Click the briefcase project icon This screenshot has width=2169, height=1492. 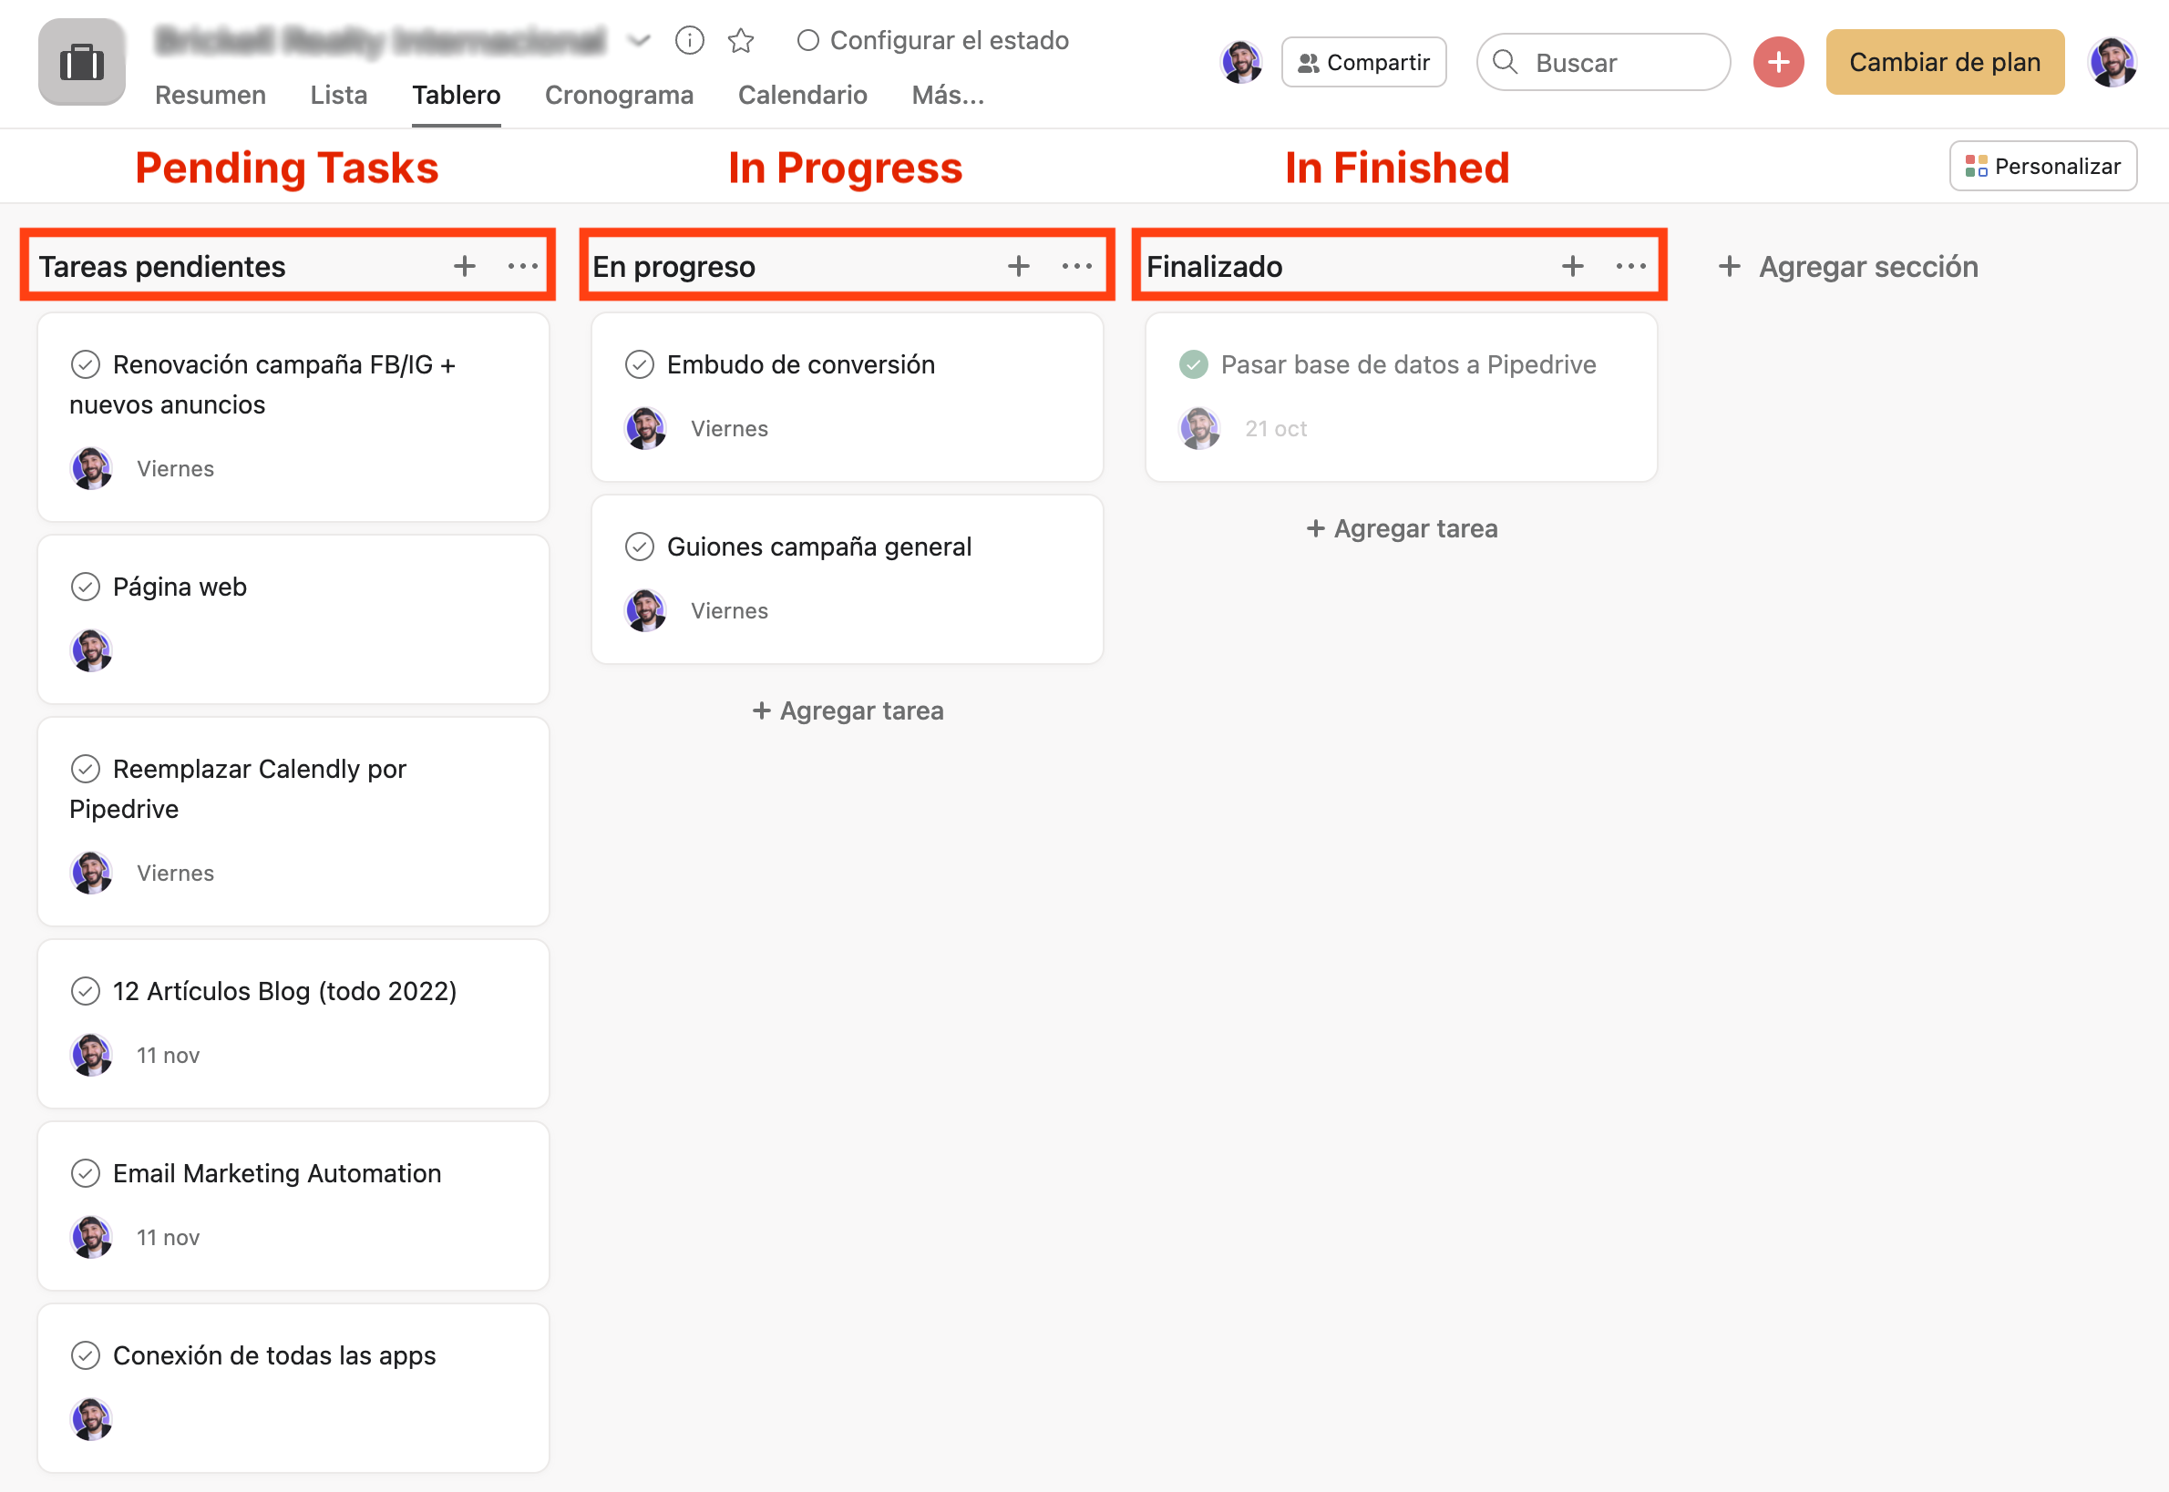pyautogui.click(x=81, y=62)
